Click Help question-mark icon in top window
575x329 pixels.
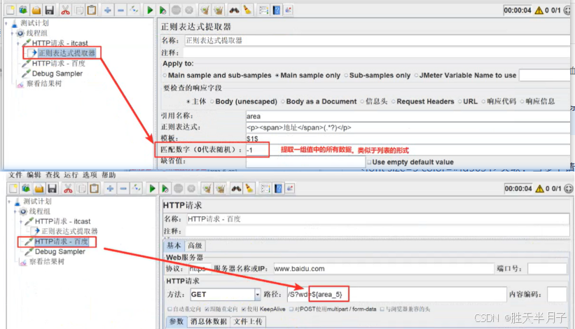click(277, 10)
